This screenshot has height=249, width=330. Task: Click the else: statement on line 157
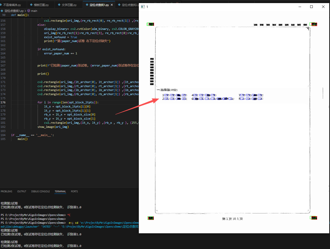[41, 25]
